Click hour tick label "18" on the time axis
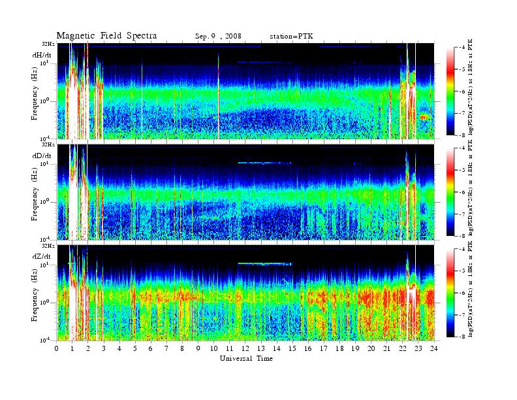The image size is (517, 400). pos(339,348)
